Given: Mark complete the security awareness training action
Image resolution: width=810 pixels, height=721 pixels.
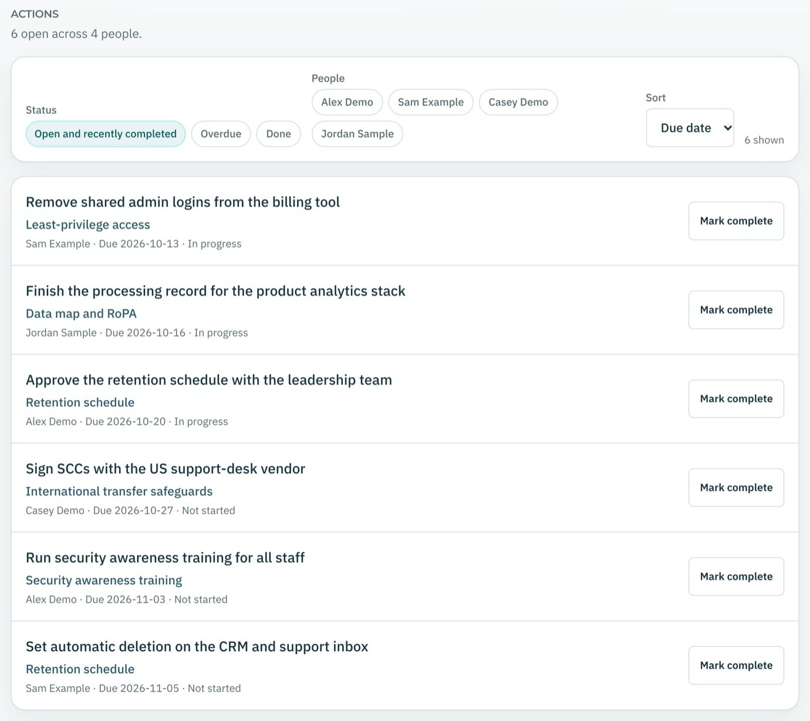Looking at the screenshot, I should [736, 577].
